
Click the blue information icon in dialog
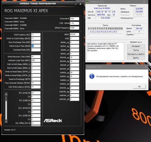tap(92, 76)
